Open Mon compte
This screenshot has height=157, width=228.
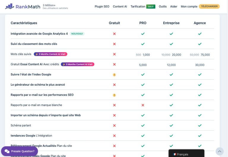[x=189, y=7]
